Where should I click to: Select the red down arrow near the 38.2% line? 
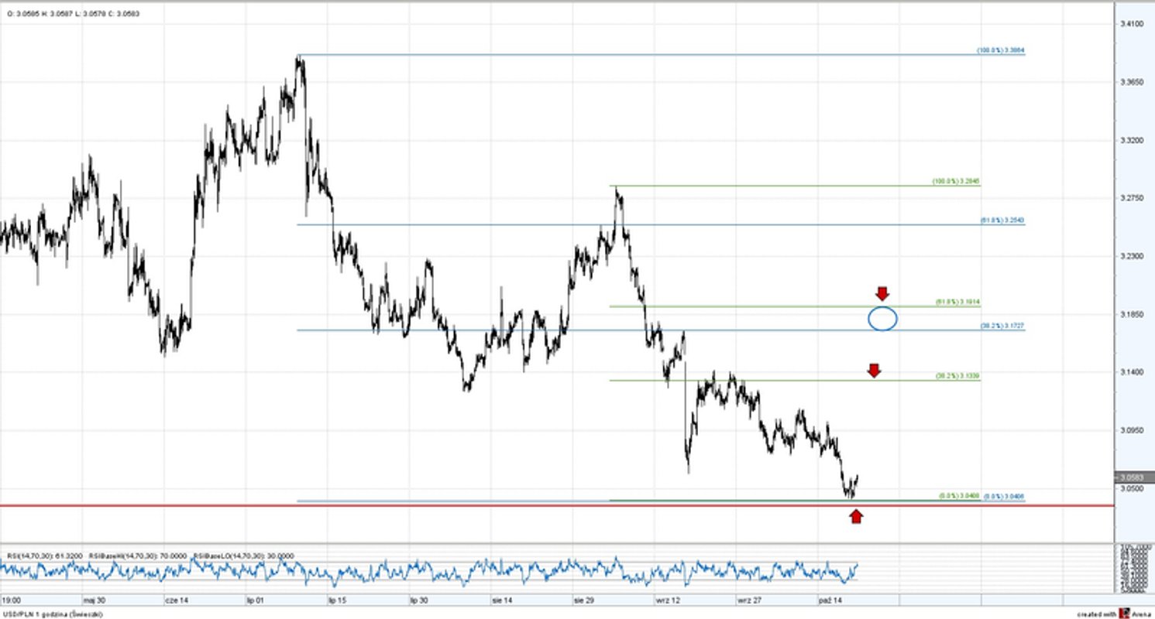(875, 372)
